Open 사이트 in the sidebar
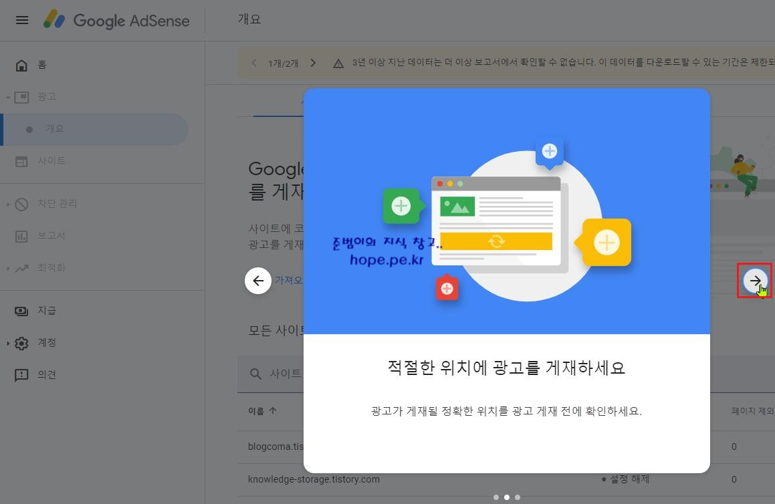The width and height of the screenshot is (775, 504). (51, 160)
